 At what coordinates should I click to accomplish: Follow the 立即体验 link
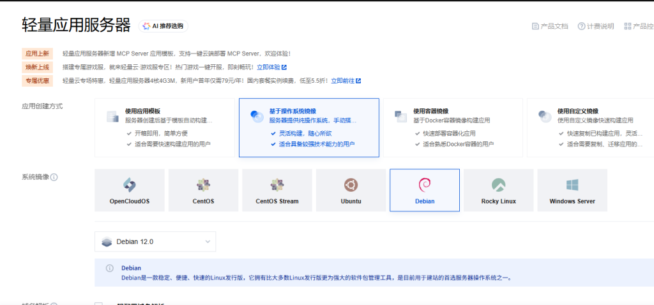point(271,67)
